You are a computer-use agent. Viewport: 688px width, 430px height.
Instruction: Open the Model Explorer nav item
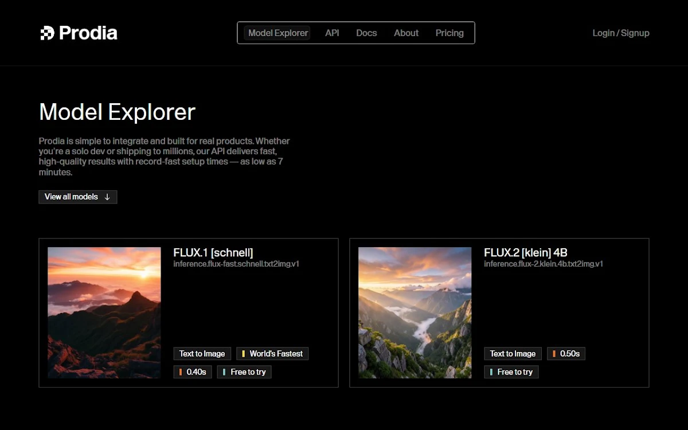pyautogui.click(x=277, y=33)
